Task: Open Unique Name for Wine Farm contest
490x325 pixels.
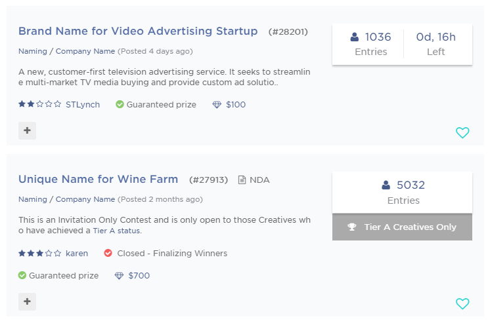Action: [x=98, y=179]
